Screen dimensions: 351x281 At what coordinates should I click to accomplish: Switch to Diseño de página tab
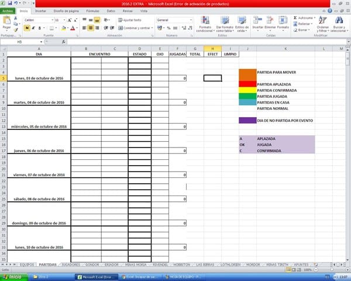pos(66,11)
